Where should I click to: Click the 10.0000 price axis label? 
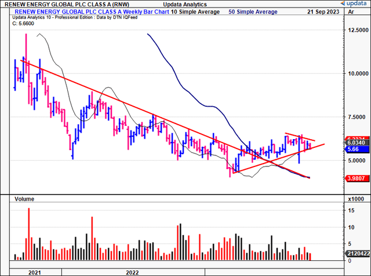(358, 74)
